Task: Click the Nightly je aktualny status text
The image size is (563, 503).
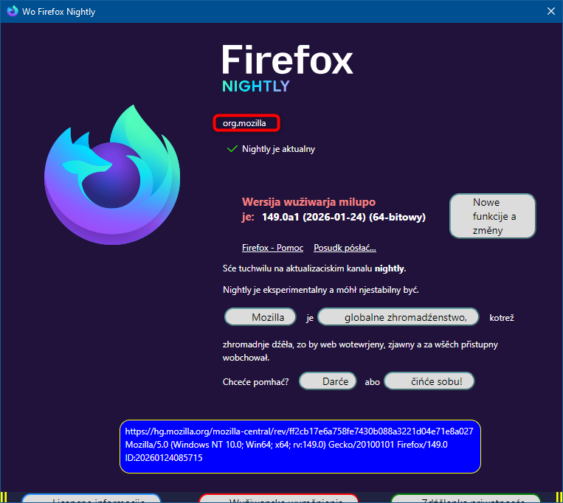Action: click(278, 149)
